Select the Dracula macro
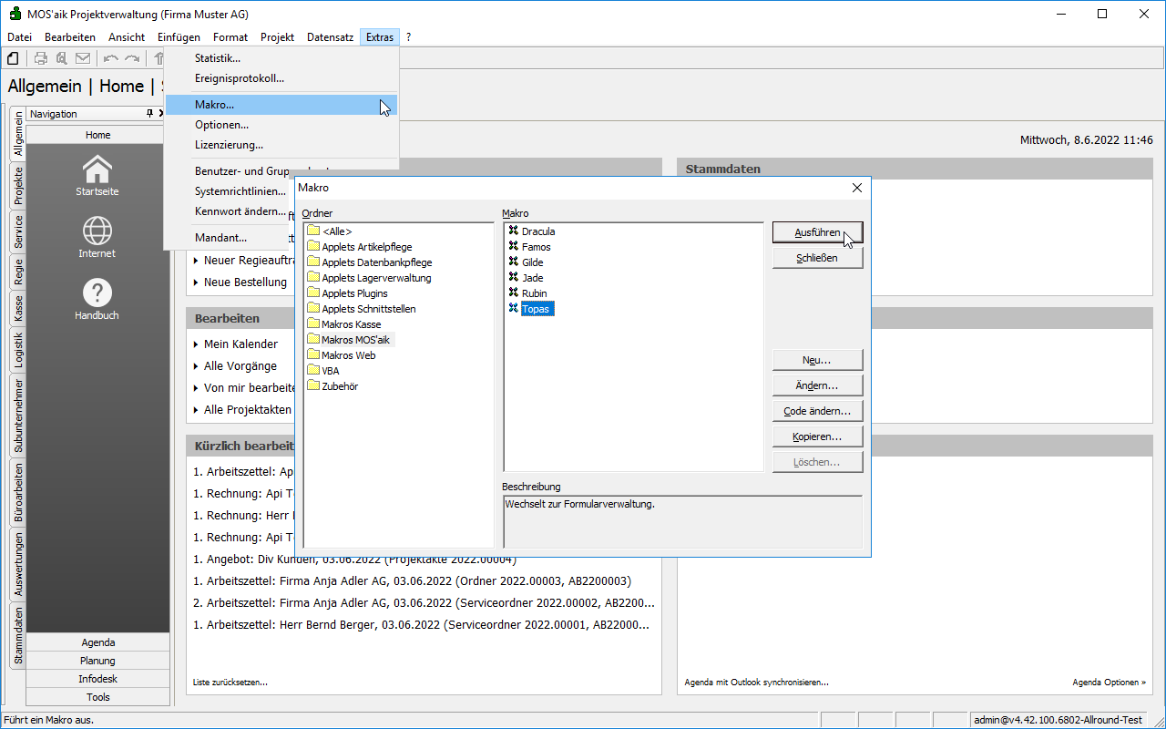The image size is (1166, 729). click(x=537, y=231)
